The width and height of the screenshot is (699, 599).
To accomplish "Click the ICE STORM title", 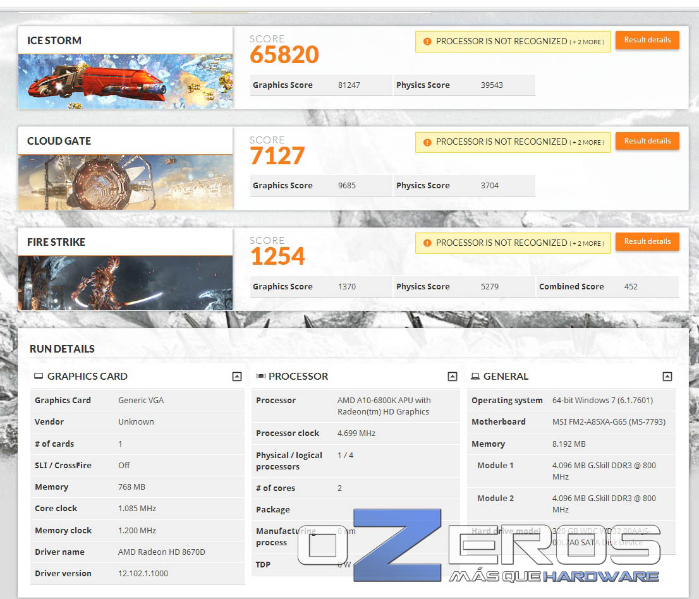I will pos(54,40).
